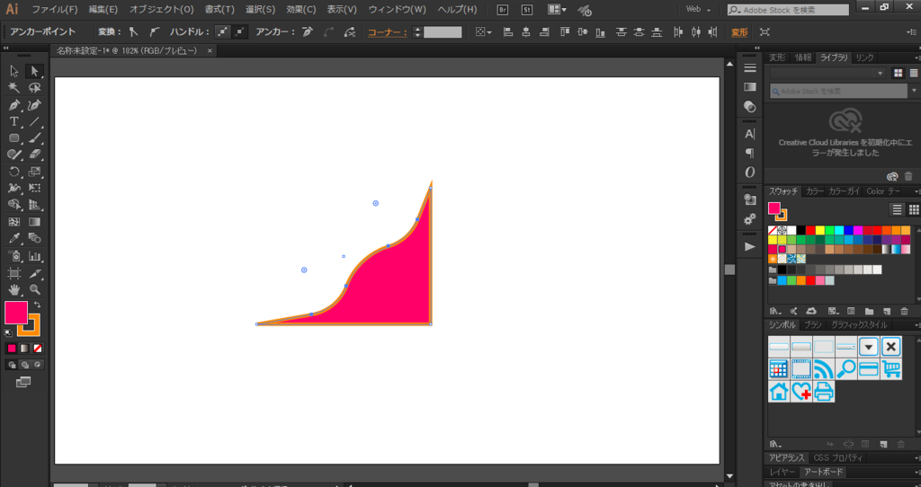Switch to the レイヤー tab
921x487 pixels.
pyautogui.click(x=782, y=473)
